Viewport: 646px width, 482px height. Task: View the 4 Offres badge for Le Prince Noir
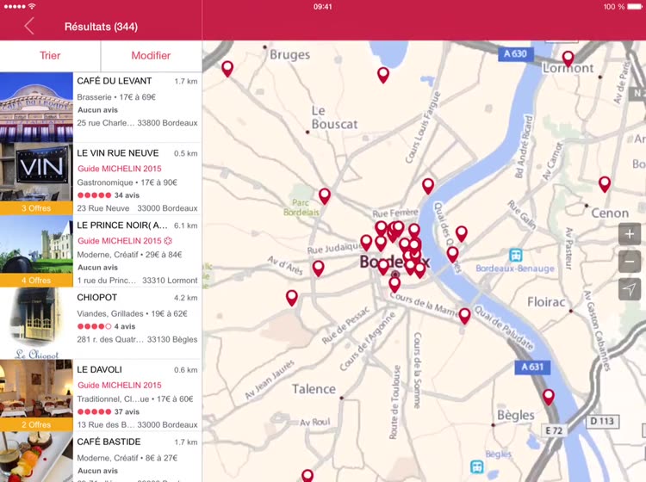(x=36, y=281)
